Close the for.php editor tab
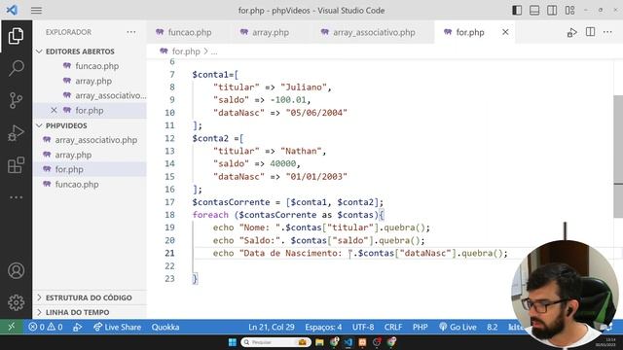 [505, 32]
